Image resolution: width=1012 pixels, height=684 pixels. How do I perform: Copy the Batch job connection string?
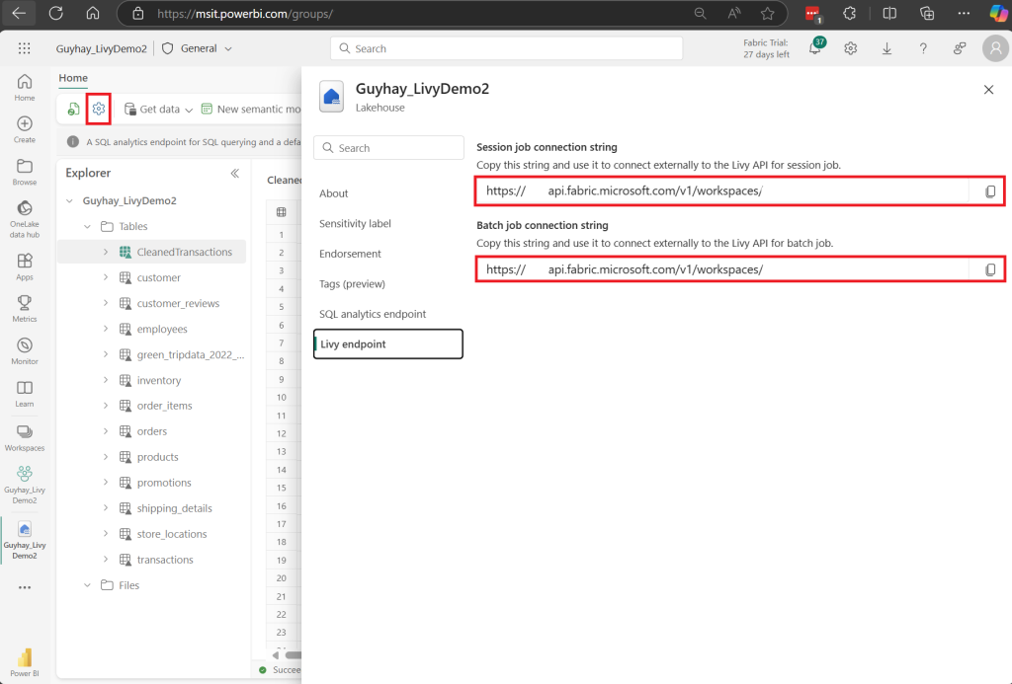point(990,269)
